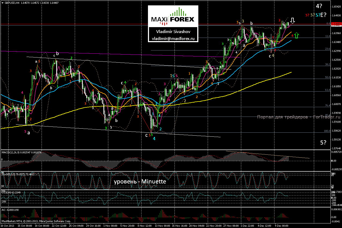Click the 1.62990 price axis label
Viewport: 342px width, 228px height.
coord(336,51)
